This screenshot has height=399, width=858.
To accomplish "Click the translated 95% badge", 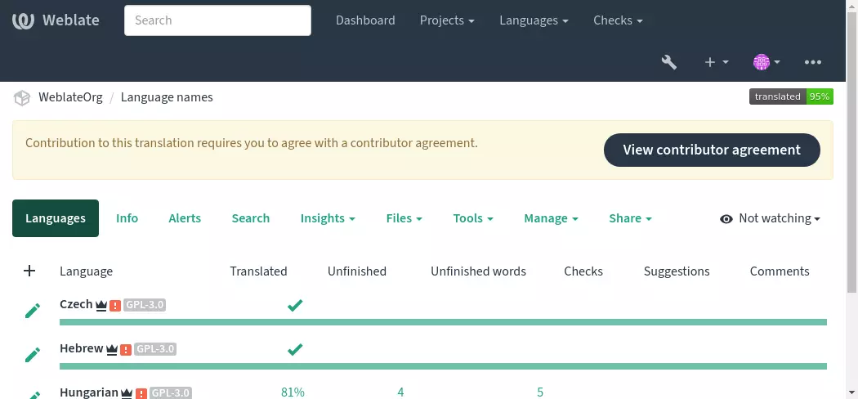I will [791, 96].
